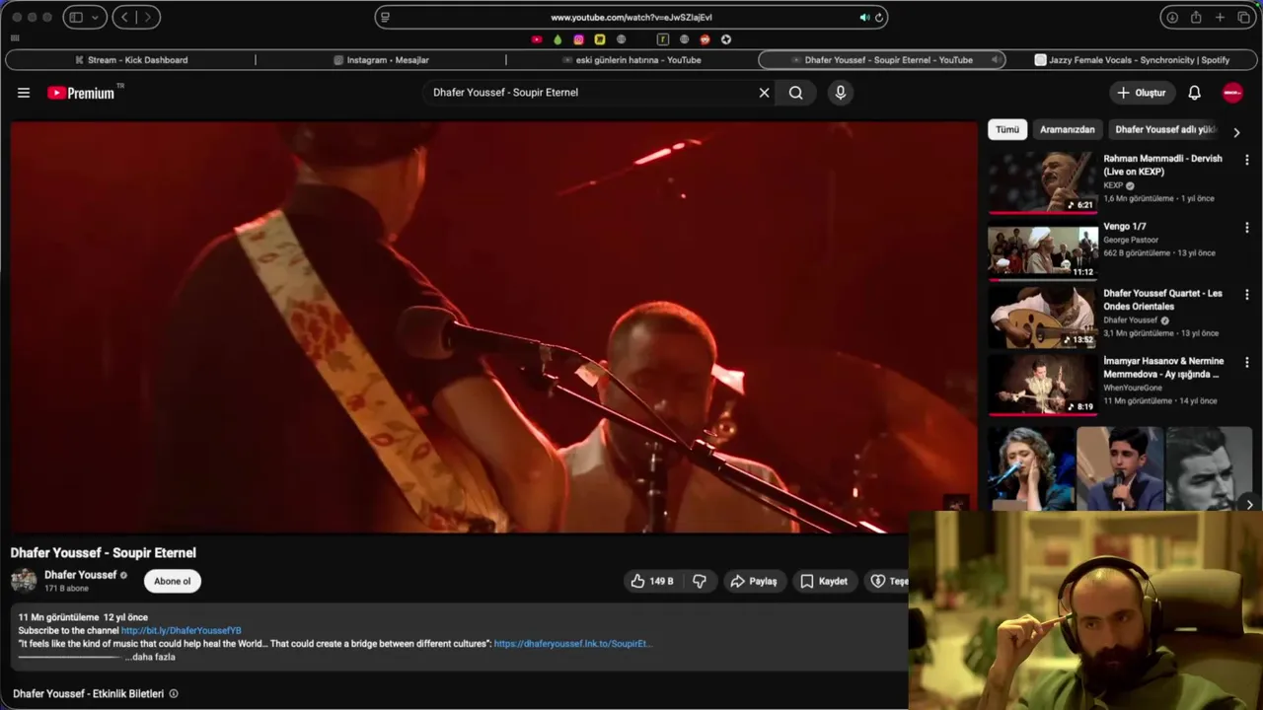Open options for İmamyar Hasanov video
The height and width of the screenshot is (710, 1263).
[x=1246, y=362]
